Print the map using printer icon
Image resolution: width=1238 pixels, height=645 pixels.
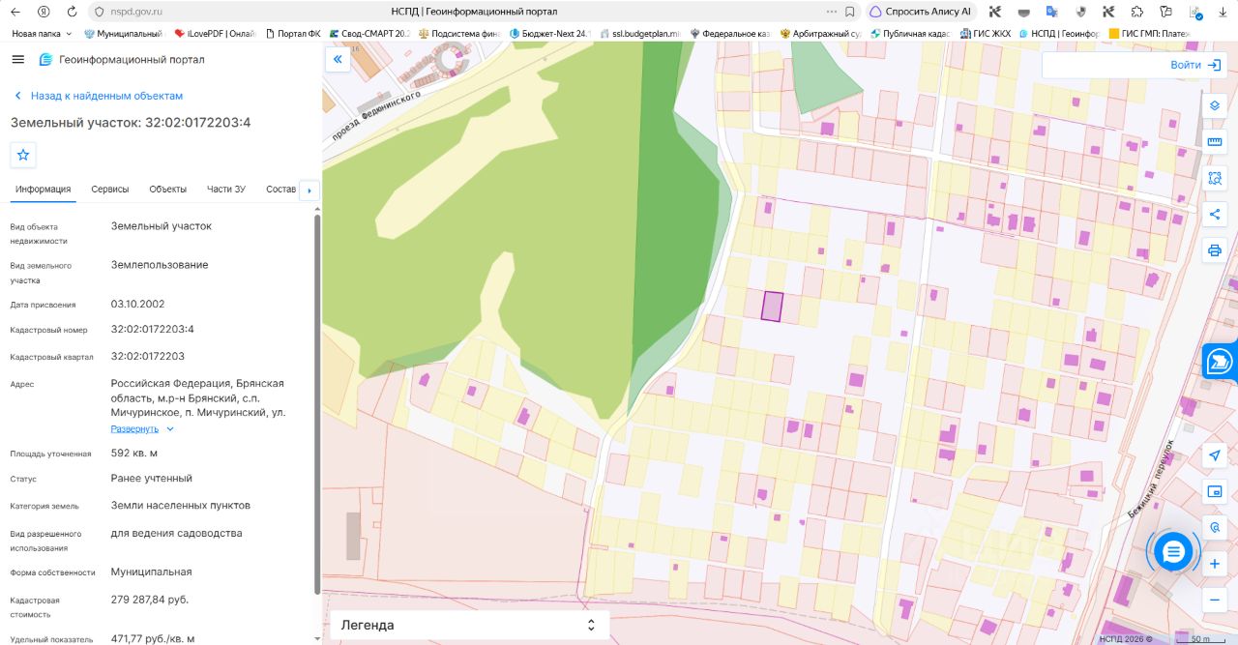1215,251
